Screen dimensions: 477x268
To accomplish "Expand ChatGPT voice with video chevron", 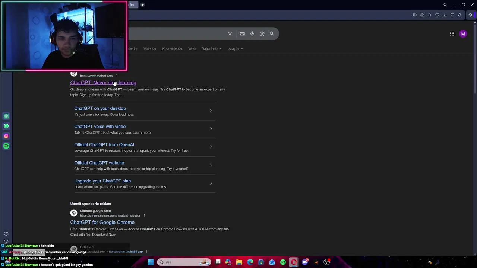I will 211,129.
